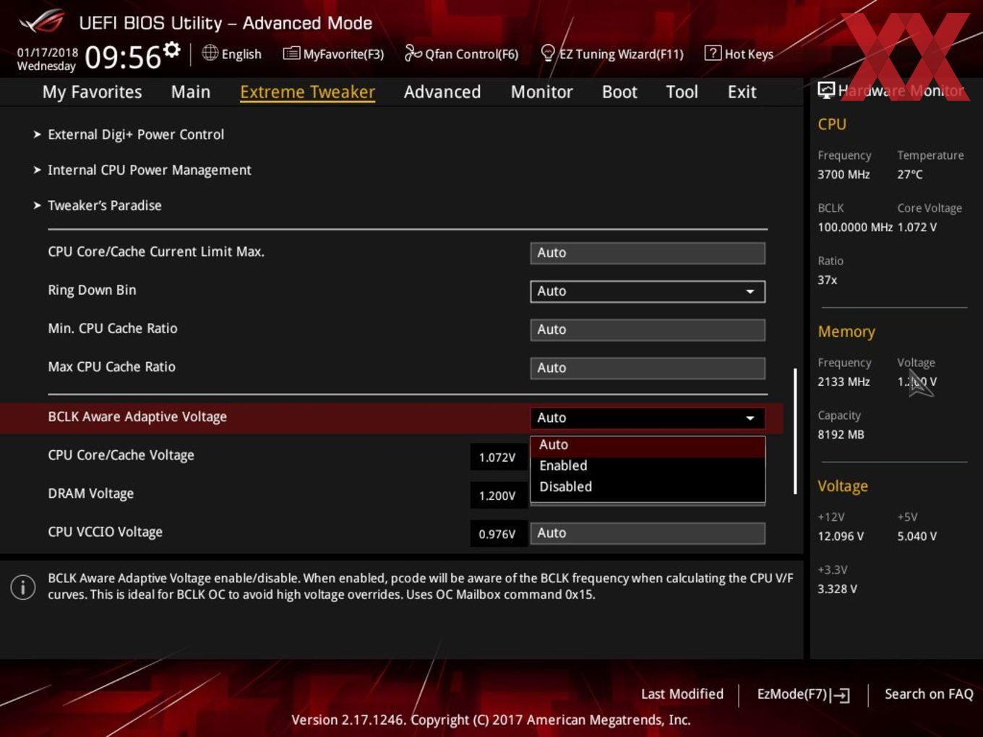Click CPU frequency 3700 MHz value
Viewport: 983px width, 737px height.
tap(844, 174)
